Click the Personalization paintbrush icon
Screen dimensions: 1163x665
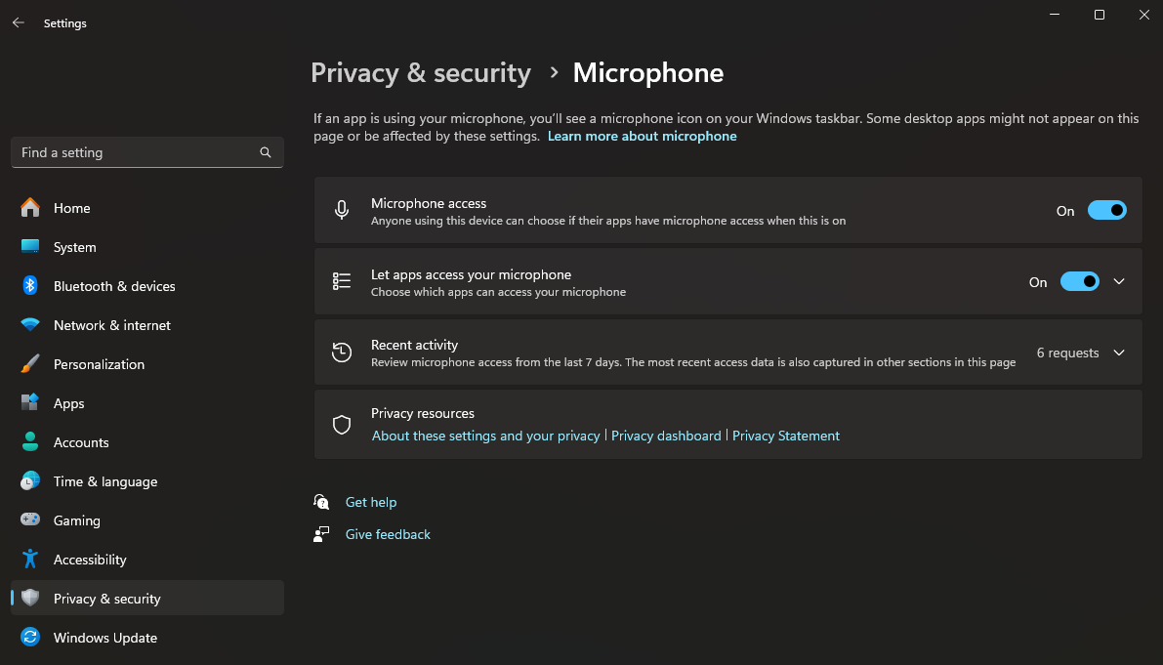pos(30,364)
